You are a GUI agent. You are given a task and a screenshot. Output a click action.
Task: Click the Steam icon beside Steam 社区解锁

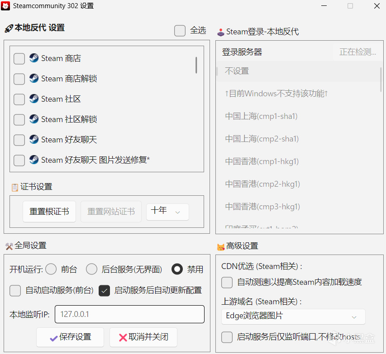(34, 119)
